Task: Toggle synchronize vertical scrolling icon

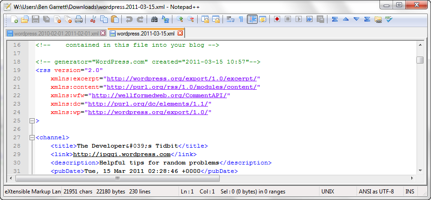Action: pos(205,19)
